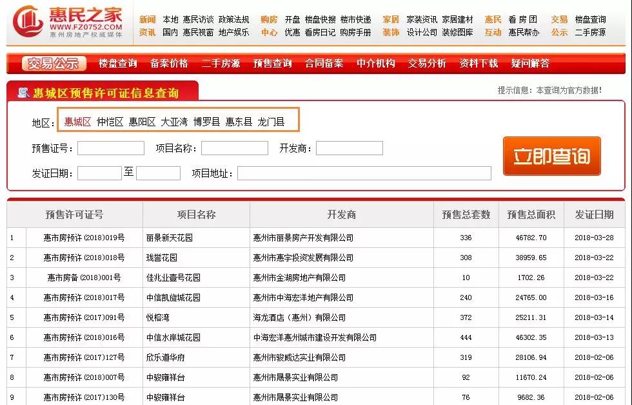The width and height of the screenshot is (632, 405).
Task: Select the 博罗县 district filter
Action: point(207,122)
